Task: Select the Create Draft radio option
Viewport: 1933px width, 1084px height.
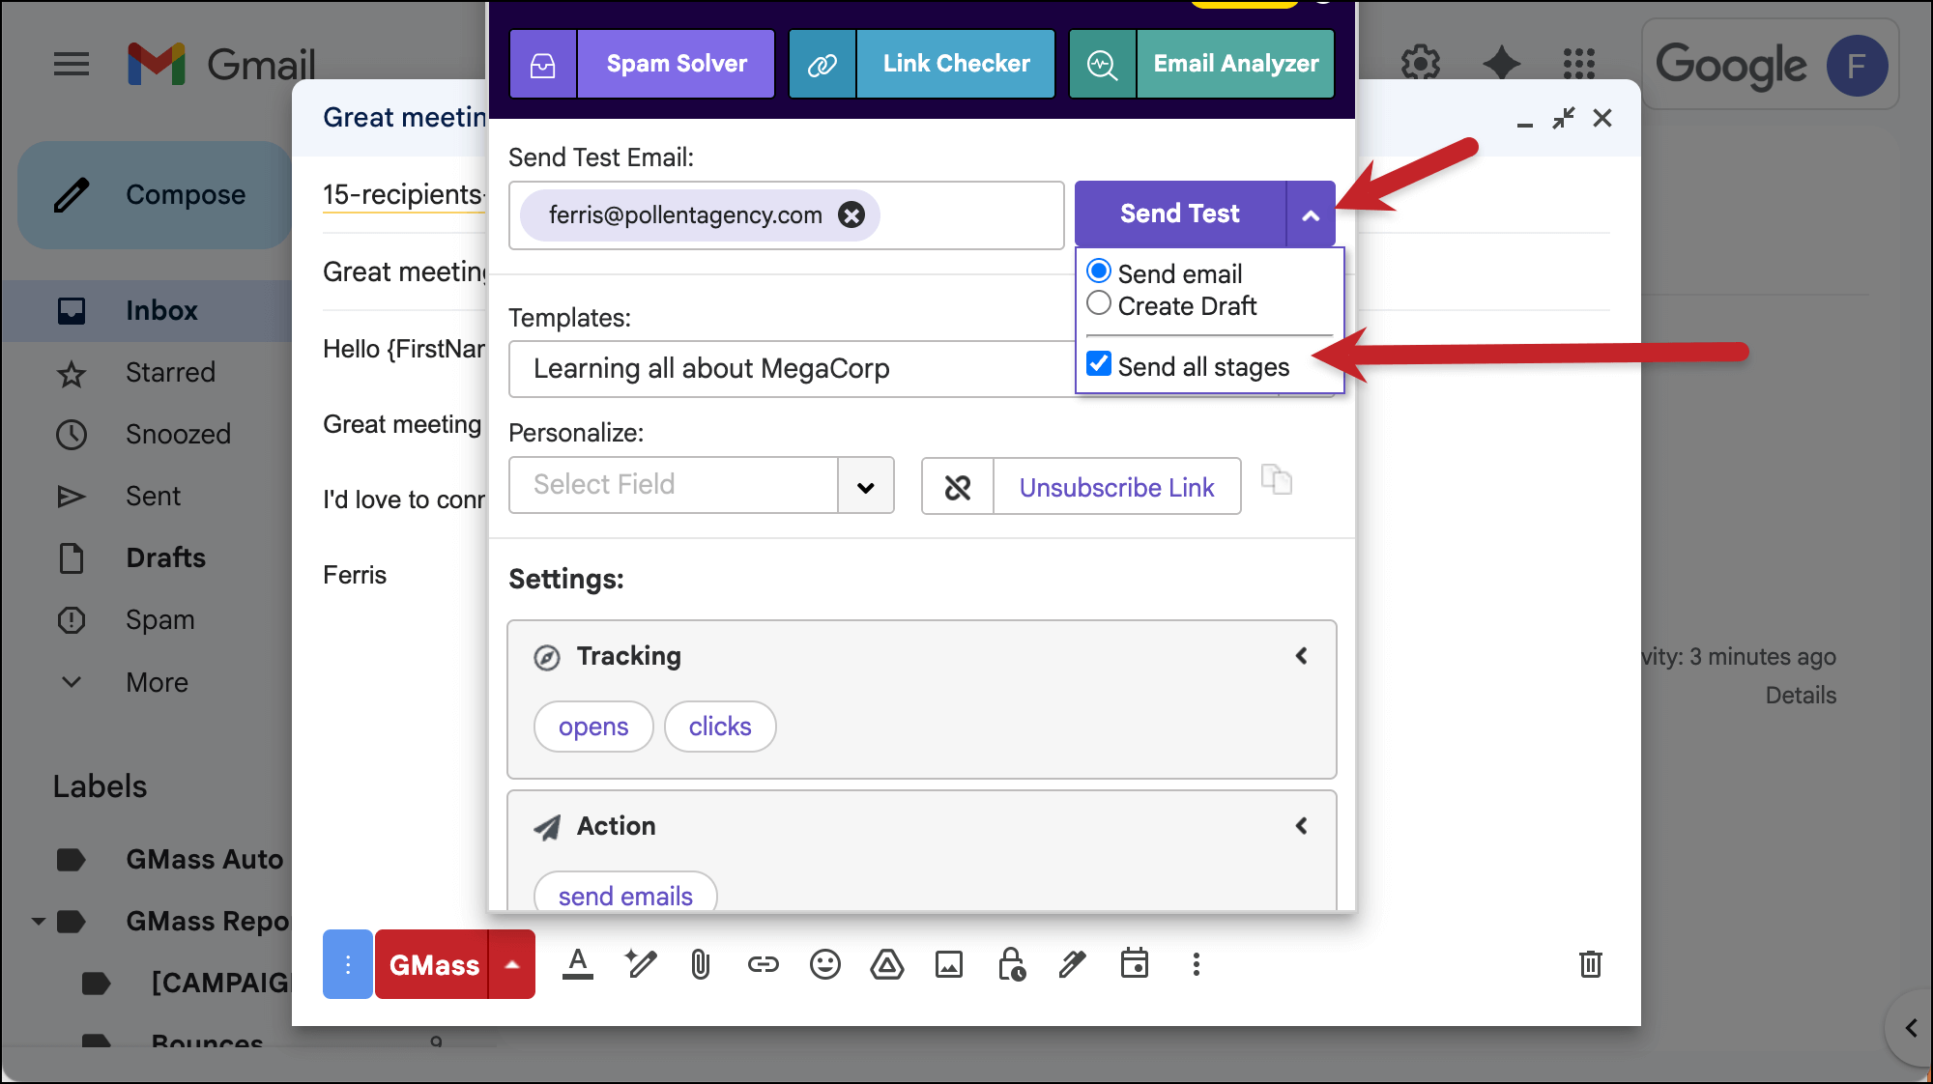Action: [1099, 303]
